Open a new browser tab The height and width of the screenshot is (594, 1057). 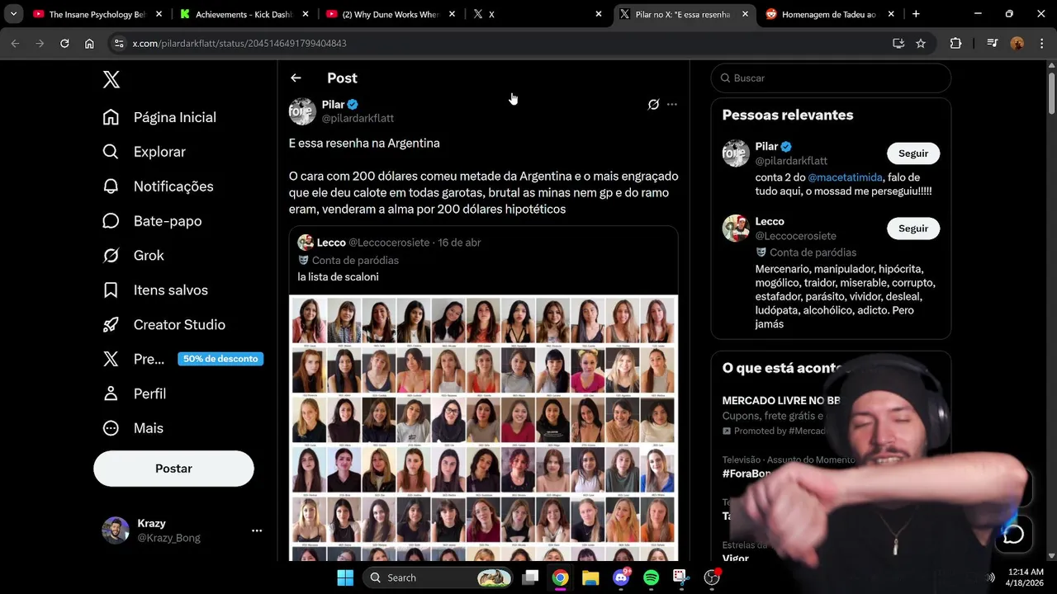pos(916,14)
